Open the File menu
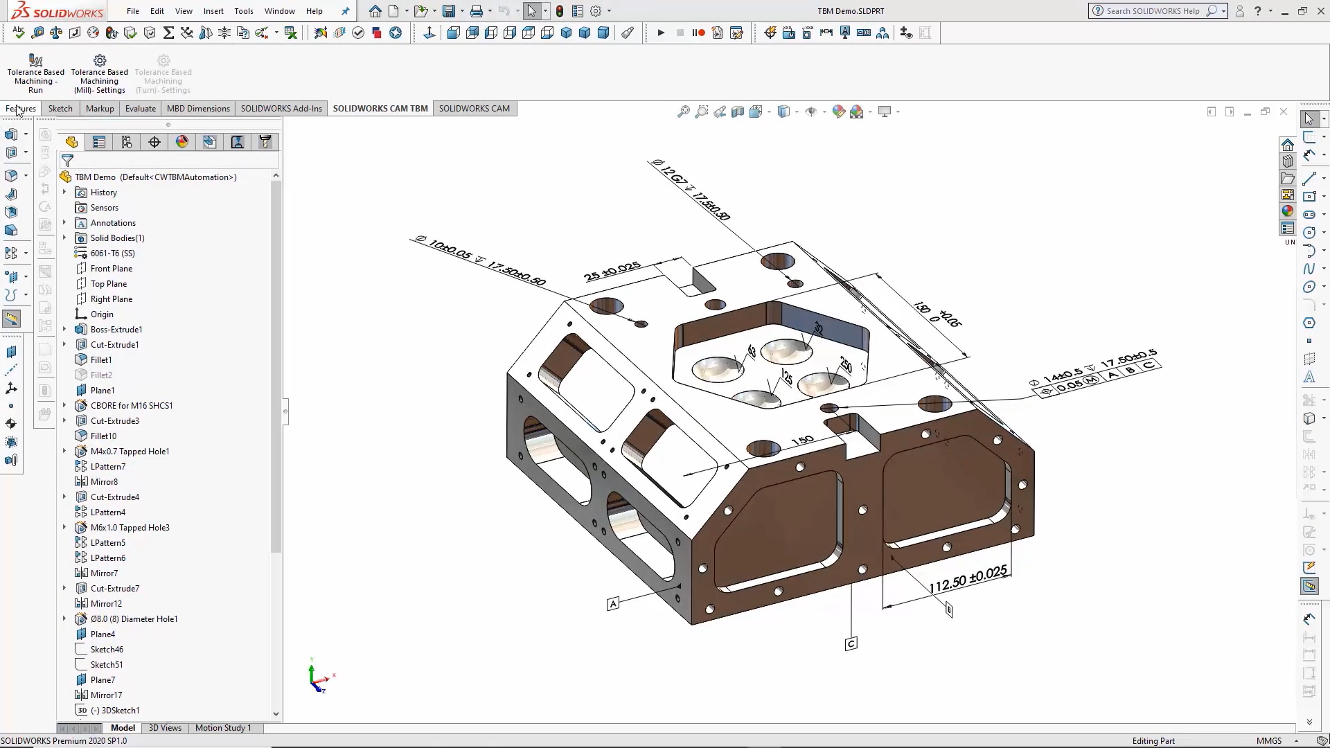Screen dimensions: 1330x748 [133, 11]
